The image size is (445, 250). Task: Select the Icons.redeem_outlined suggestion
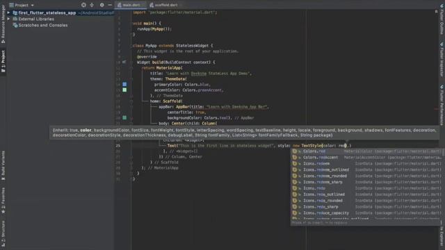(x=366, y=169)
